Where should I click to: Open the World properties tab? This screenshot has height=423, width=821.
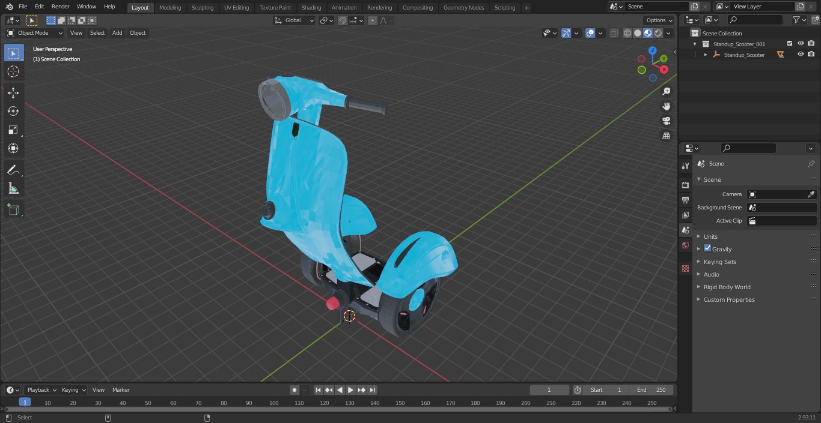coord(685,245)
